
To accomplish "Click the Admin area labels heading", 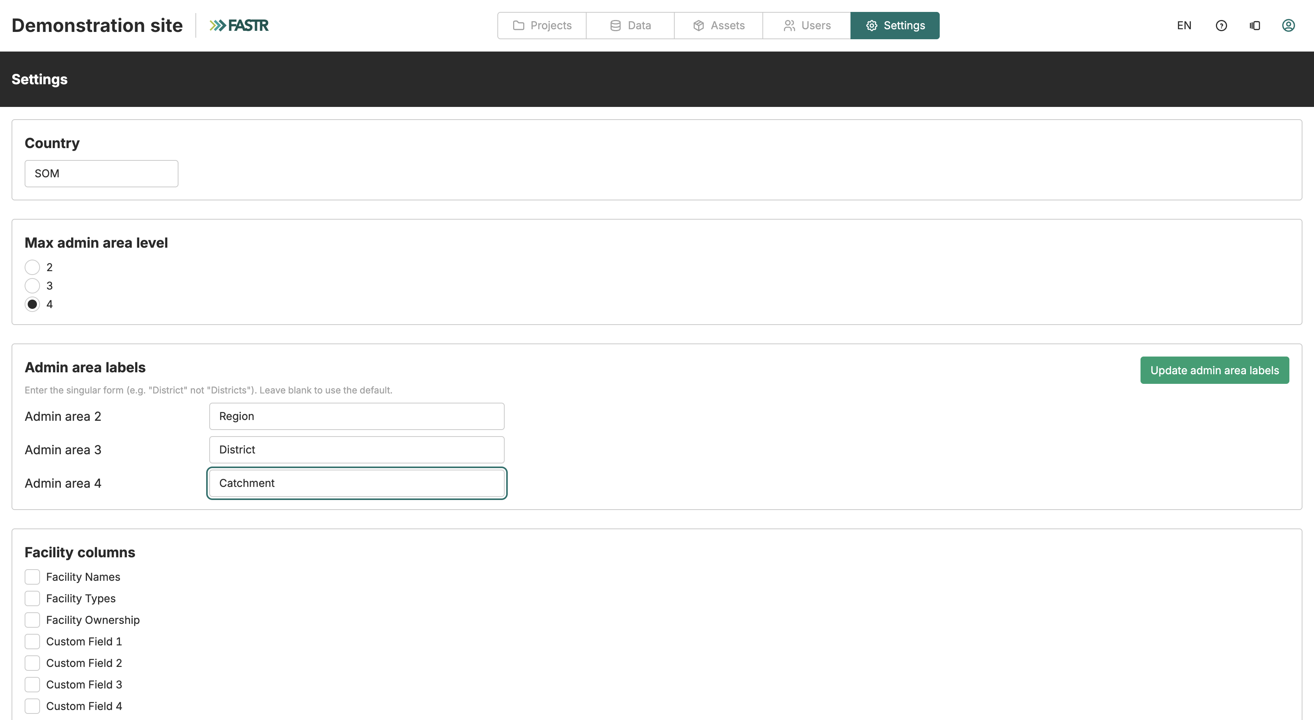I will (x=85, y=367).
